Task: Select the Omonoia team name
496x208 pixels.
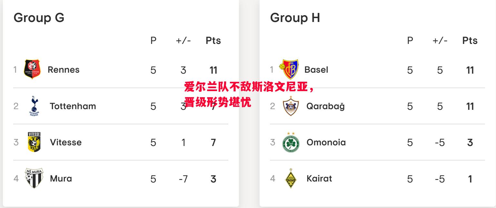Action: coord(326,142)
